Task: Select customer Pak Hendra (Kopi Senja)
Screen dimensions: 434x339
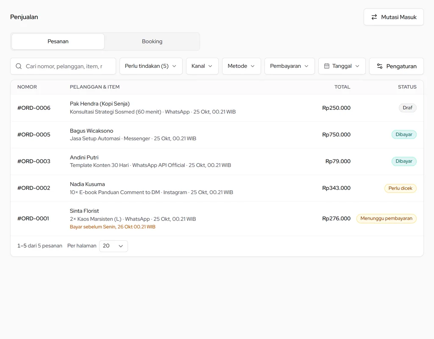Action: (x=100, y=104)
